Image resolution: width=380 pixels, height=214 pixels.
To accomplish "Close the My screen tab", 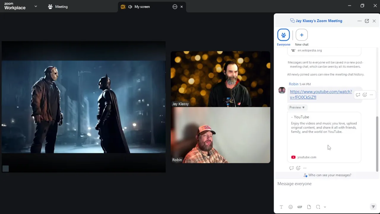I will [x=182, y=7].
